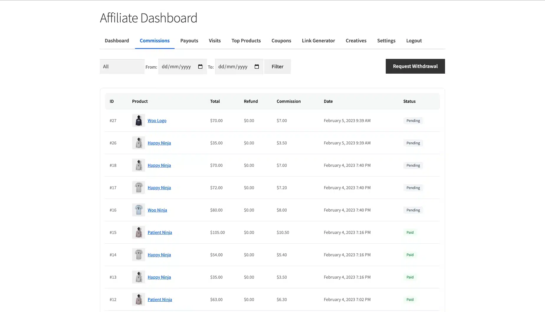Click the product thumbnail in row #12

[138, 300]
